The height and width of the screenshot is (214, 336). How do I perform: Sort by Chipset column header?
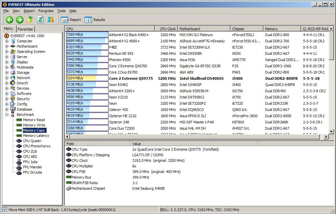(247, 29)
